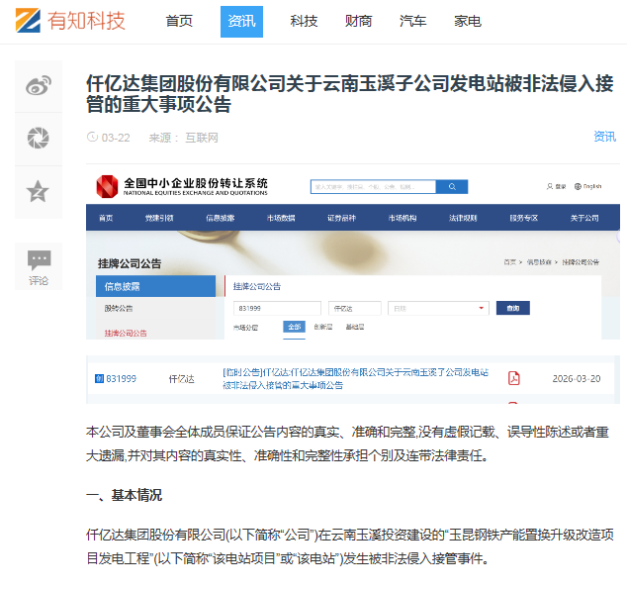
Task: Open the date dropdown with red arrow
Action: [x=439, y=309]
